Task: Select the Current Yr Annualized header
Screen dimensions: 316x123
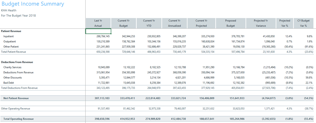Action: pyautogui.click(x=175, y=23)
